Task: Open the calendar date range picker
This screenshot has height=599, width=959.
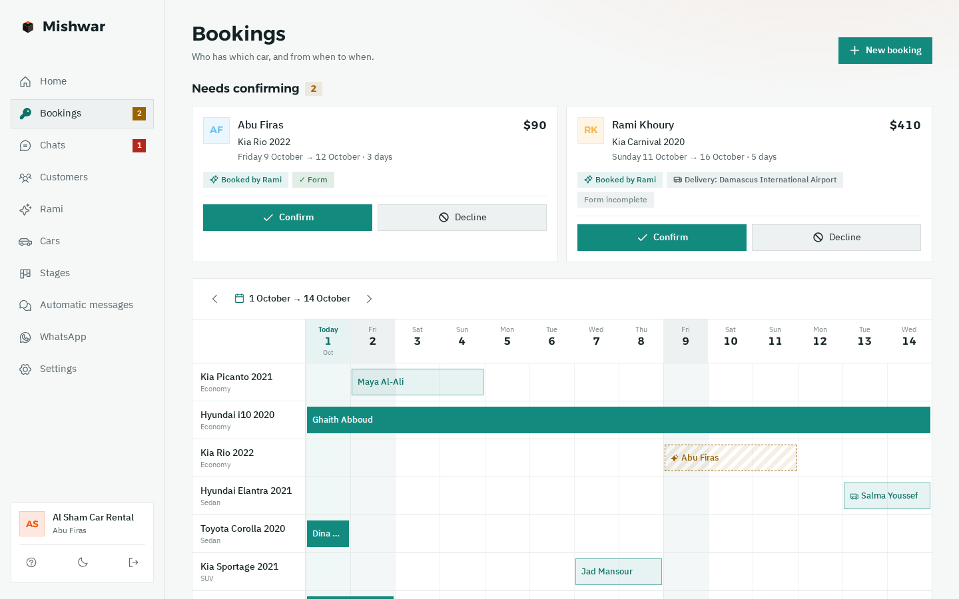Action: (292, 299)
